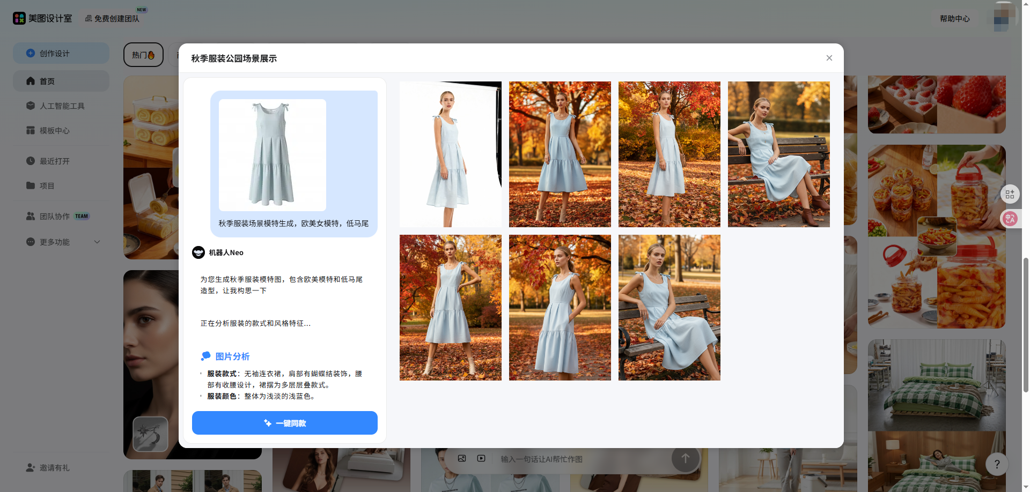Open 帮助中心 help center
The width and height of the screenshot is (1030, 492).
pos(954,18)
